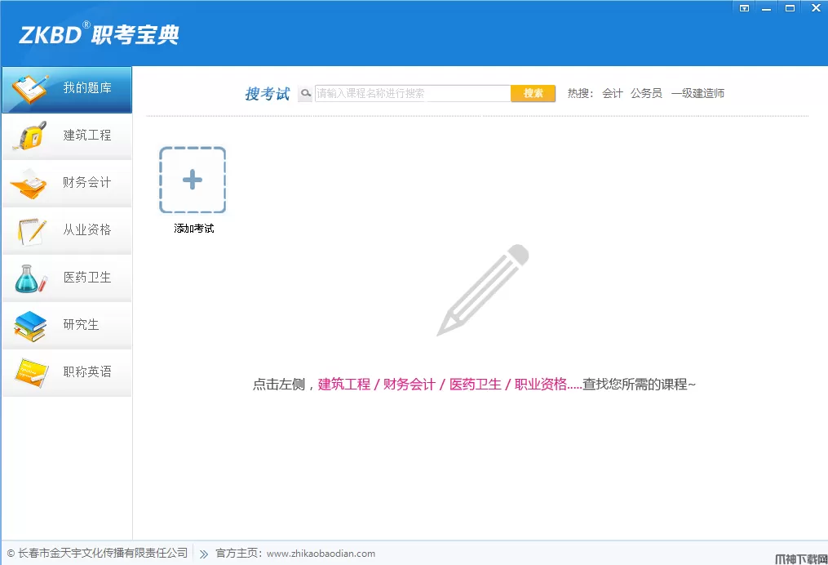Click the magnifier icon beside the search box
The height and width of the screenshot is (565, 828).
point(305,94)
